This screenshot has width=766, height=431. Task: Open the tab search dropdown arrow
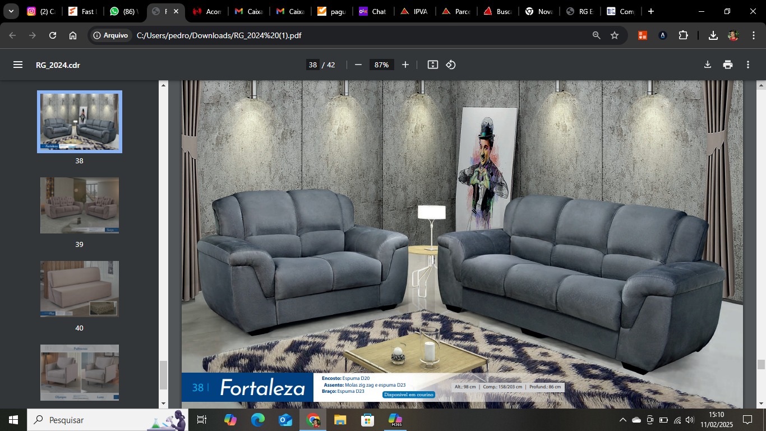[x=11, y=11]
